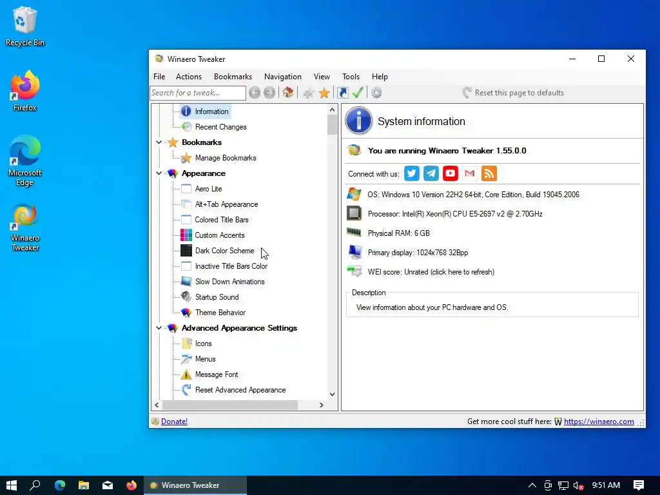Select the Recycle Bin desktop icon
660x495 pixels.
(25, 26)
